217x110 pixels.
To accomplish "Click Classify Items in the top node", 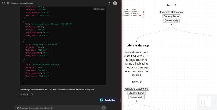I will pyautogui.click(x=171, y=16).
